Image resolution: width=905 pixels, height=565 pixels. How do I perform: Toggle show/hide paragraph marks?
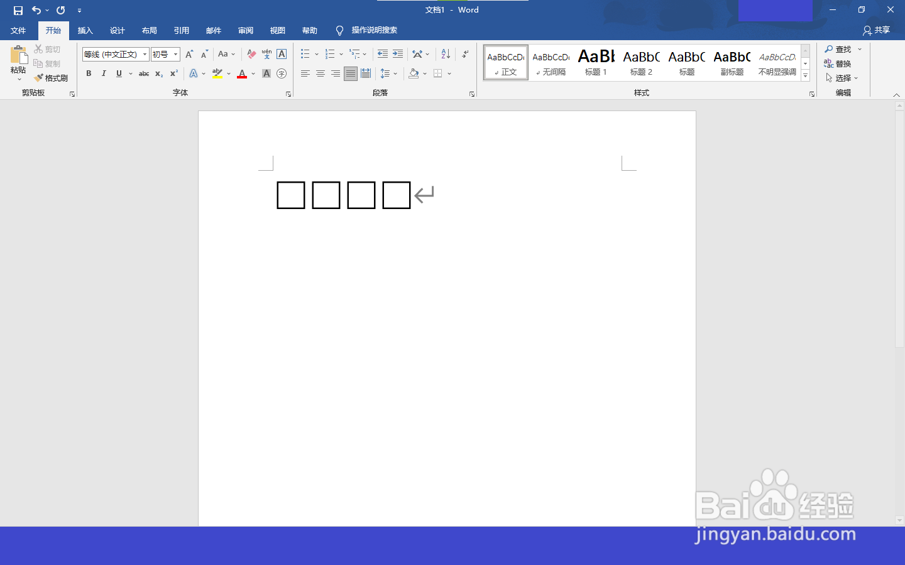(465, 54)
